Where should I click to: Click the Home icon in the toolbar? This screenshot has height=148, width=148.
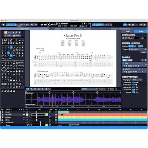pos(3,25)
